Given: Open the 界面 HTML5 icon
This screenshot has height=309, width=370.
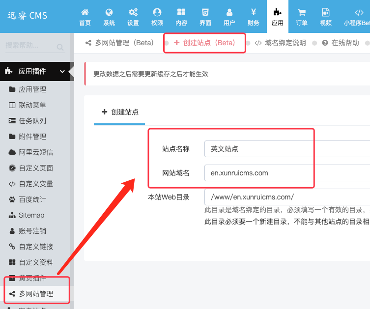Looking at the screenshot, I should 205,12.
